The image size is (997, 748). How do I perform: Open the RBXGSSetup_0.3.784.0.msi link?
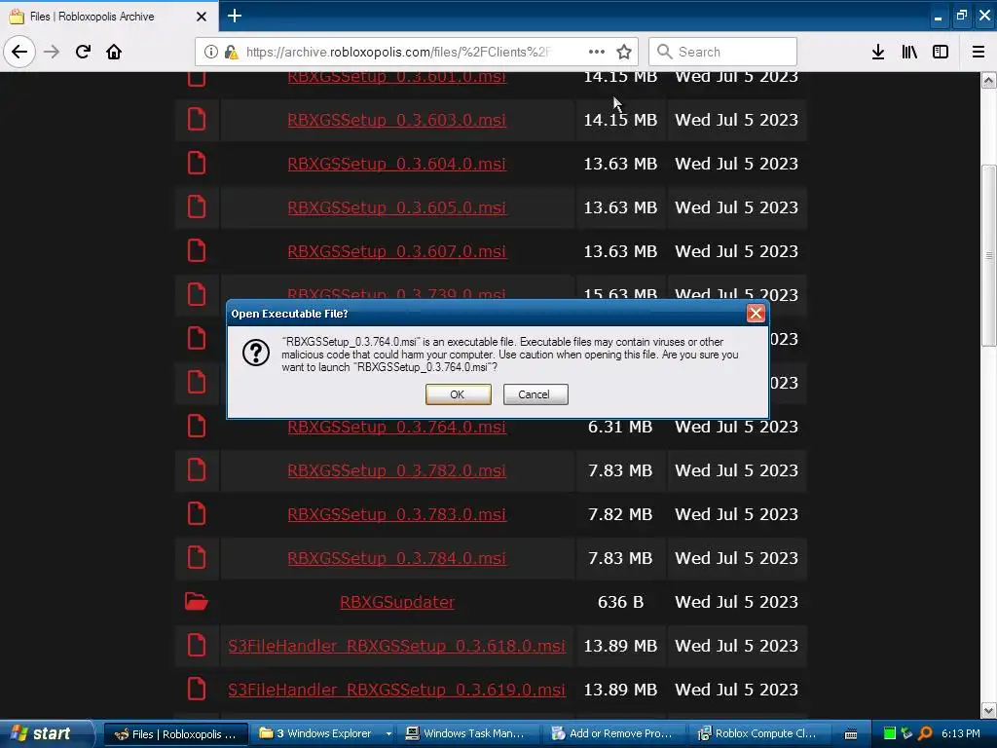tap(397, 558)
